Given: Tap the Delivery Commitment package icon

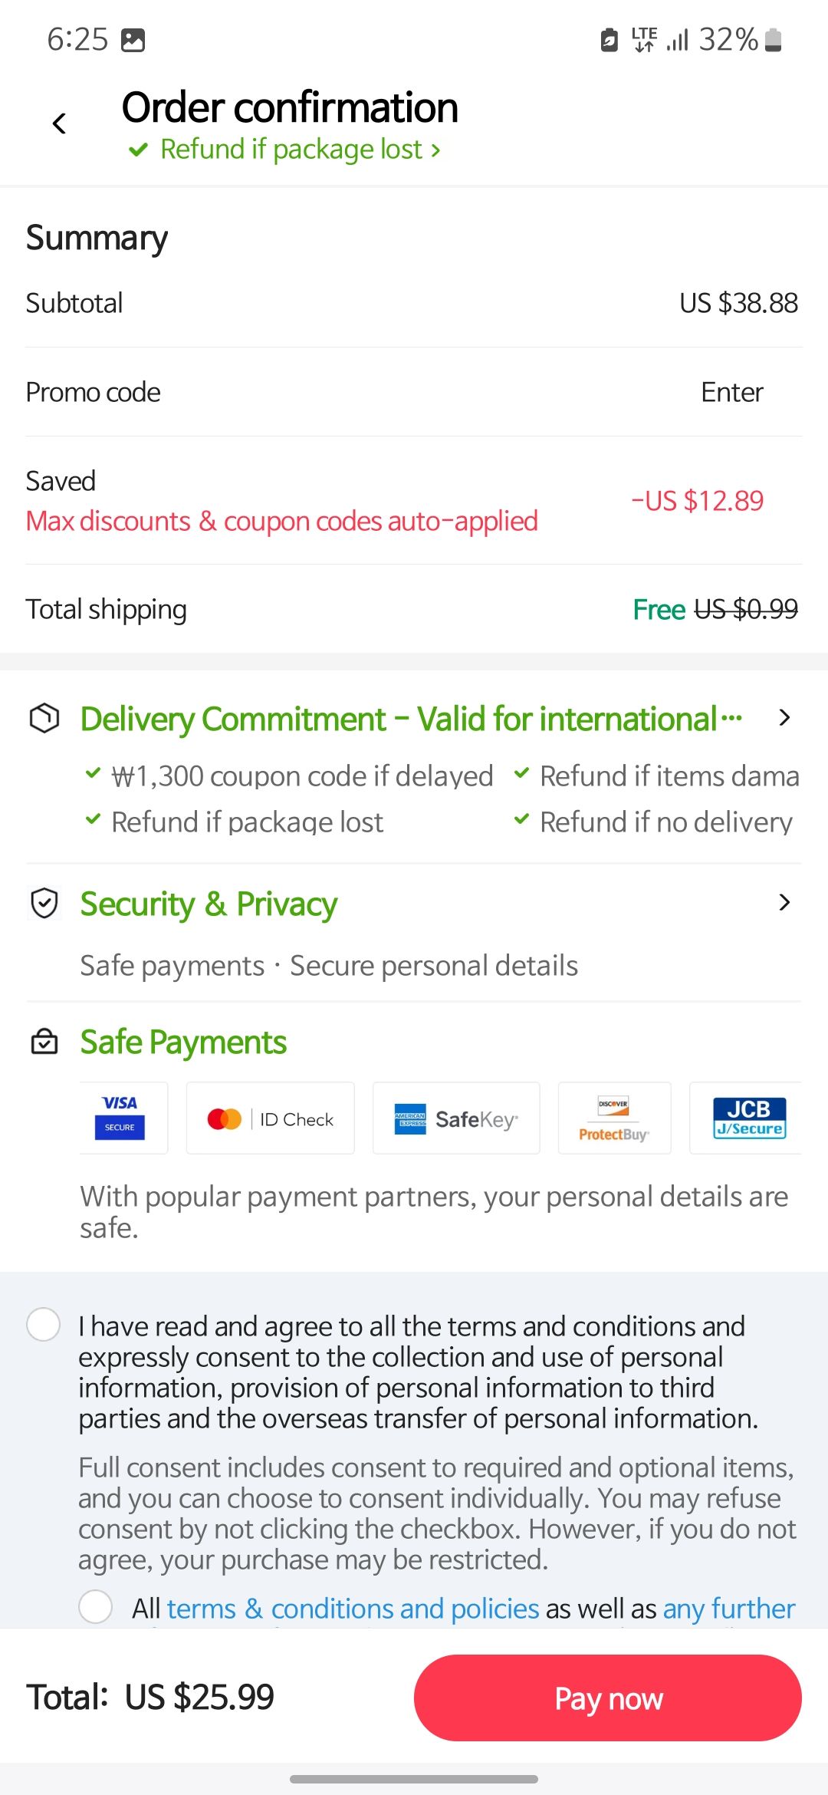Looking at the screenshot, I should [44, 718].
